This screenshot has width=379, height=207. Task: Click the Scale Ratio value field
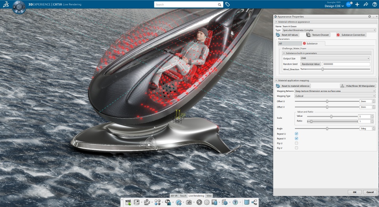[364, 121]
